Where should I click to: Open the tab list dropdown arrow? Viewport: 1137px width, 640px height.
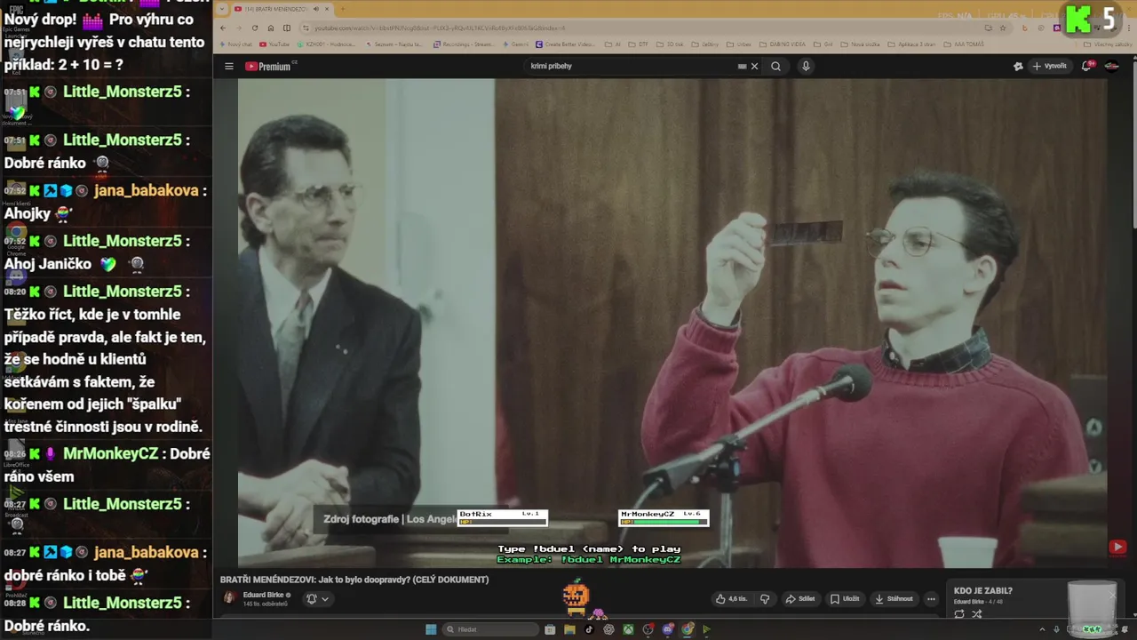pos(222,9)
